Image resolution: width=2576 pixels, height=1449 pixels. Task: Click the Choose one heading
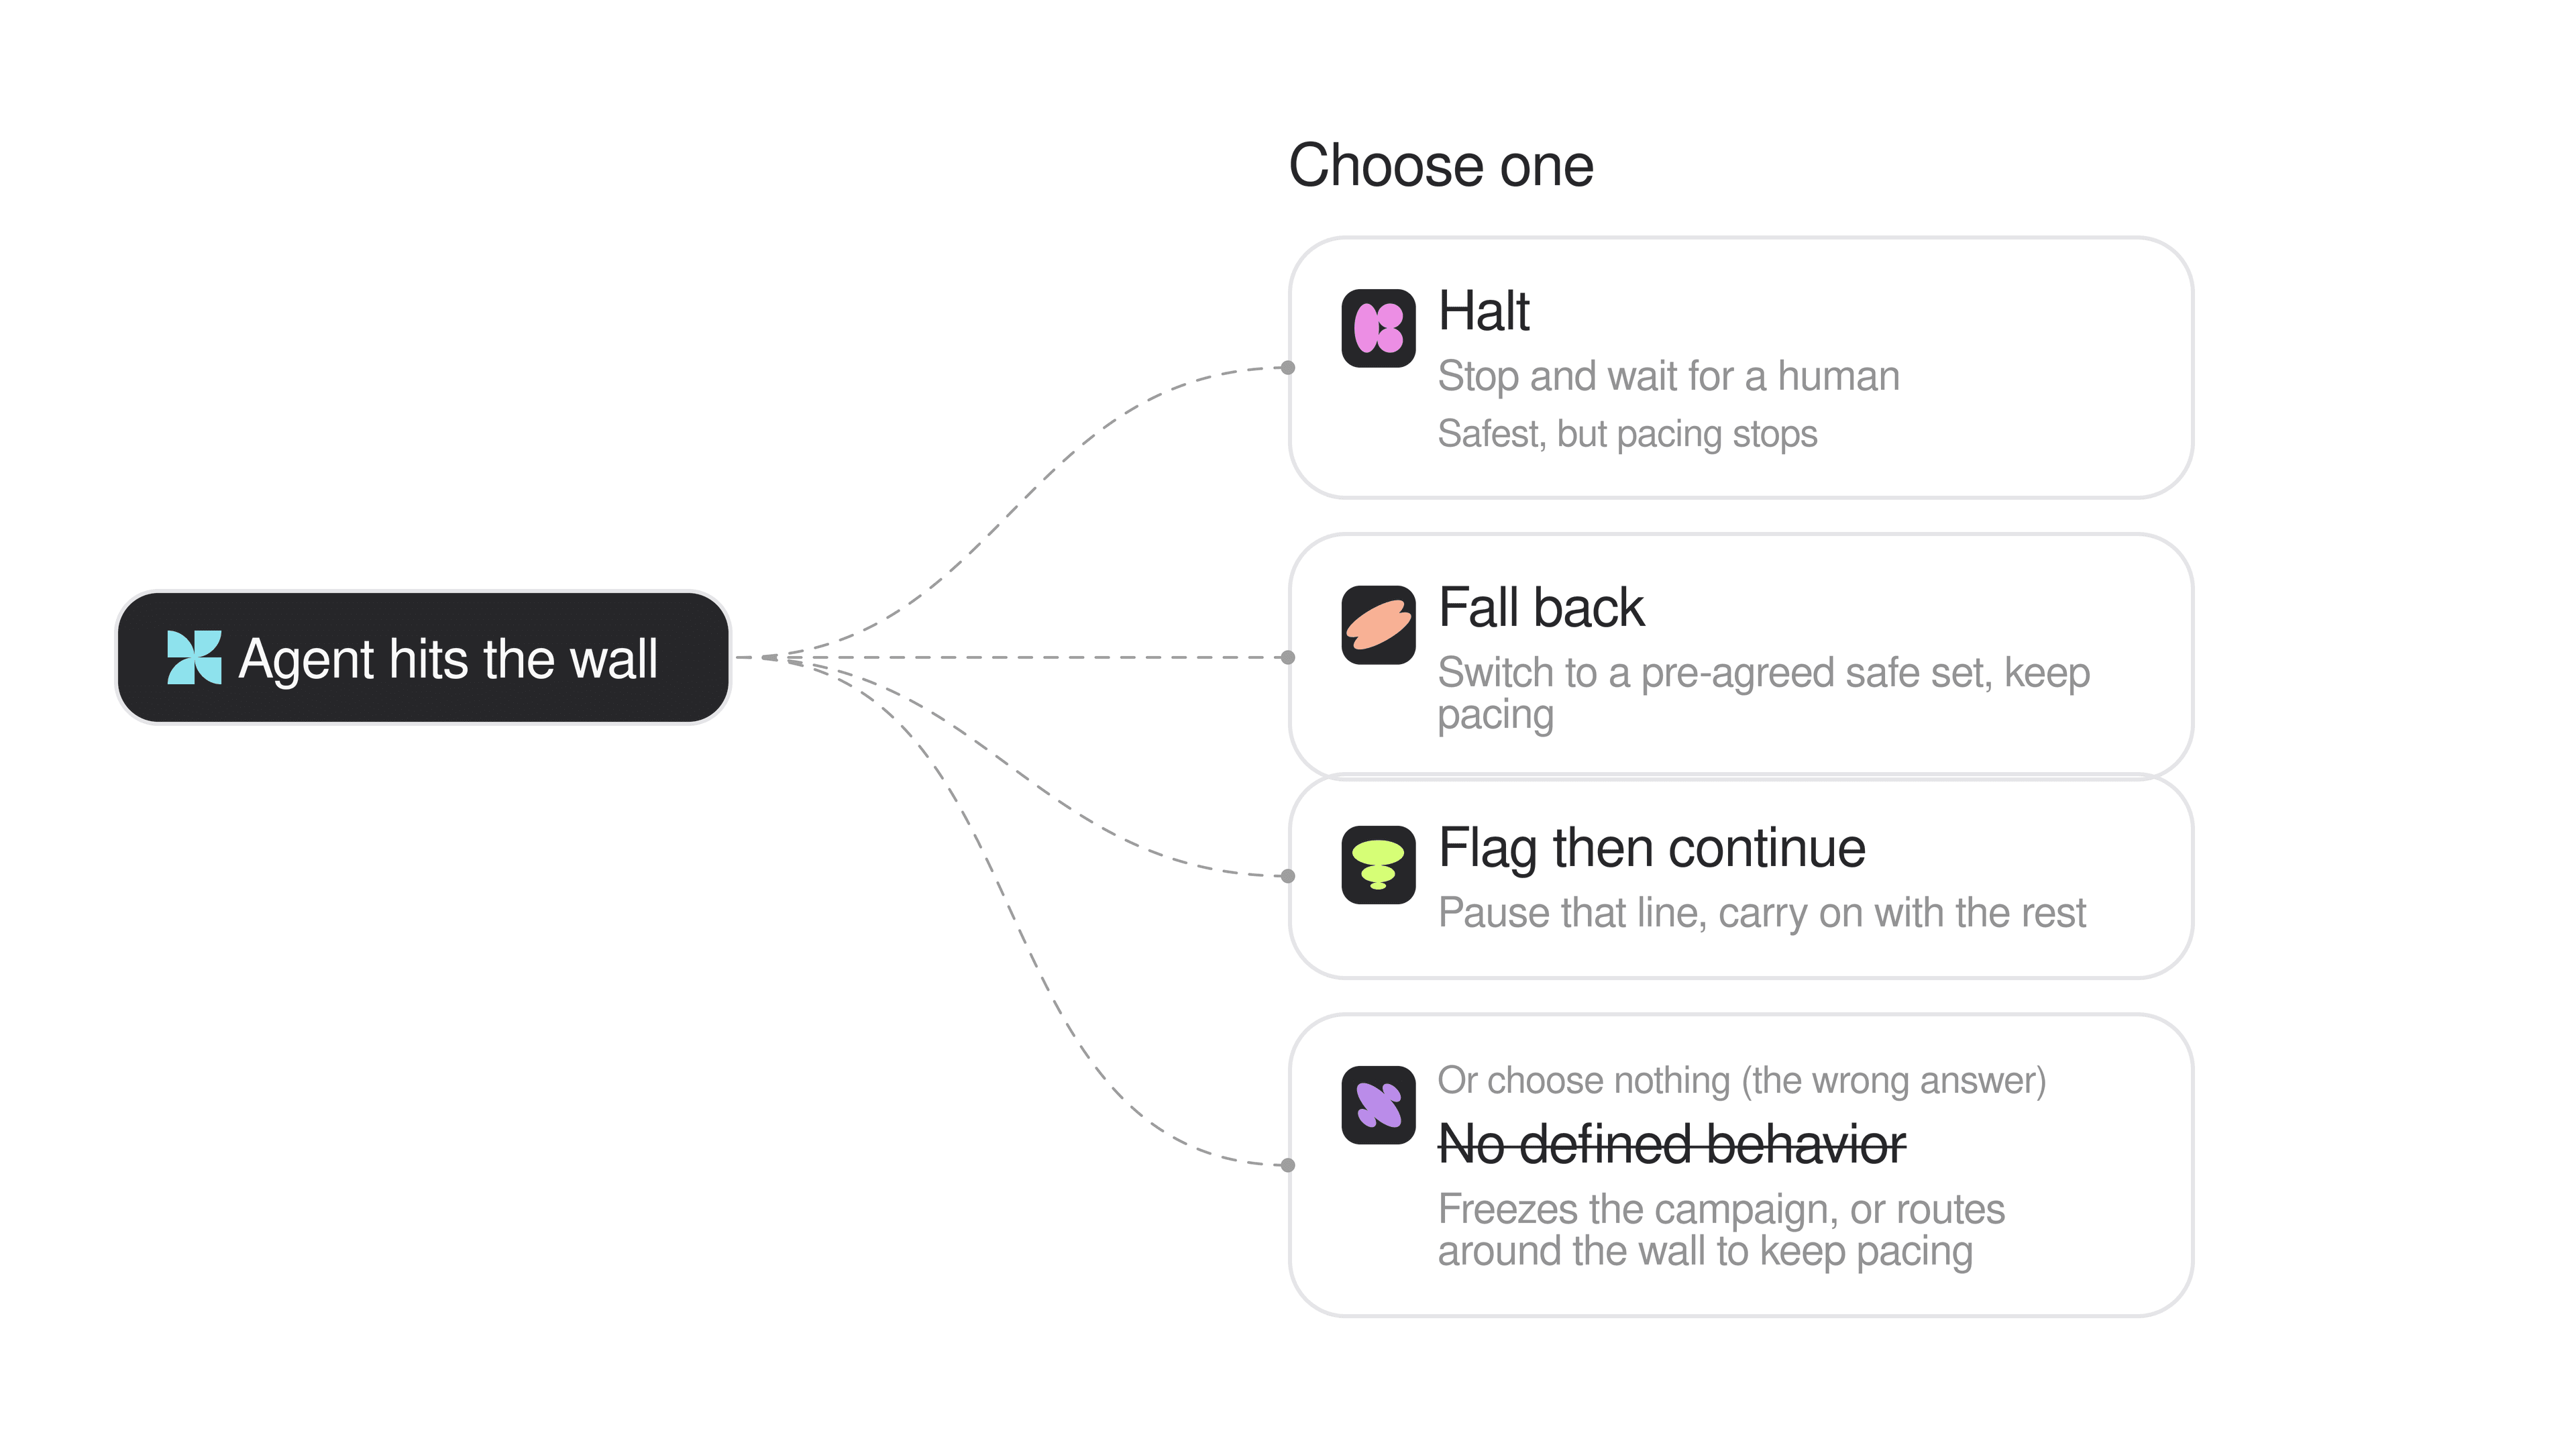coord(1441,165)
